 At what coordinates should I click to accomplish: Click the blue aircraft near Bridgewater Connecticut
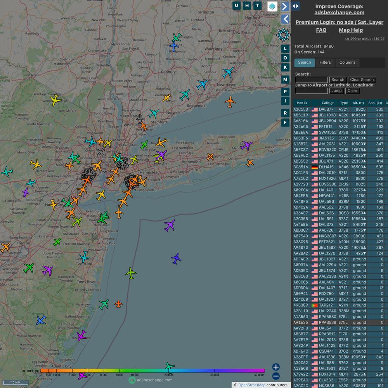click(174, 46)
